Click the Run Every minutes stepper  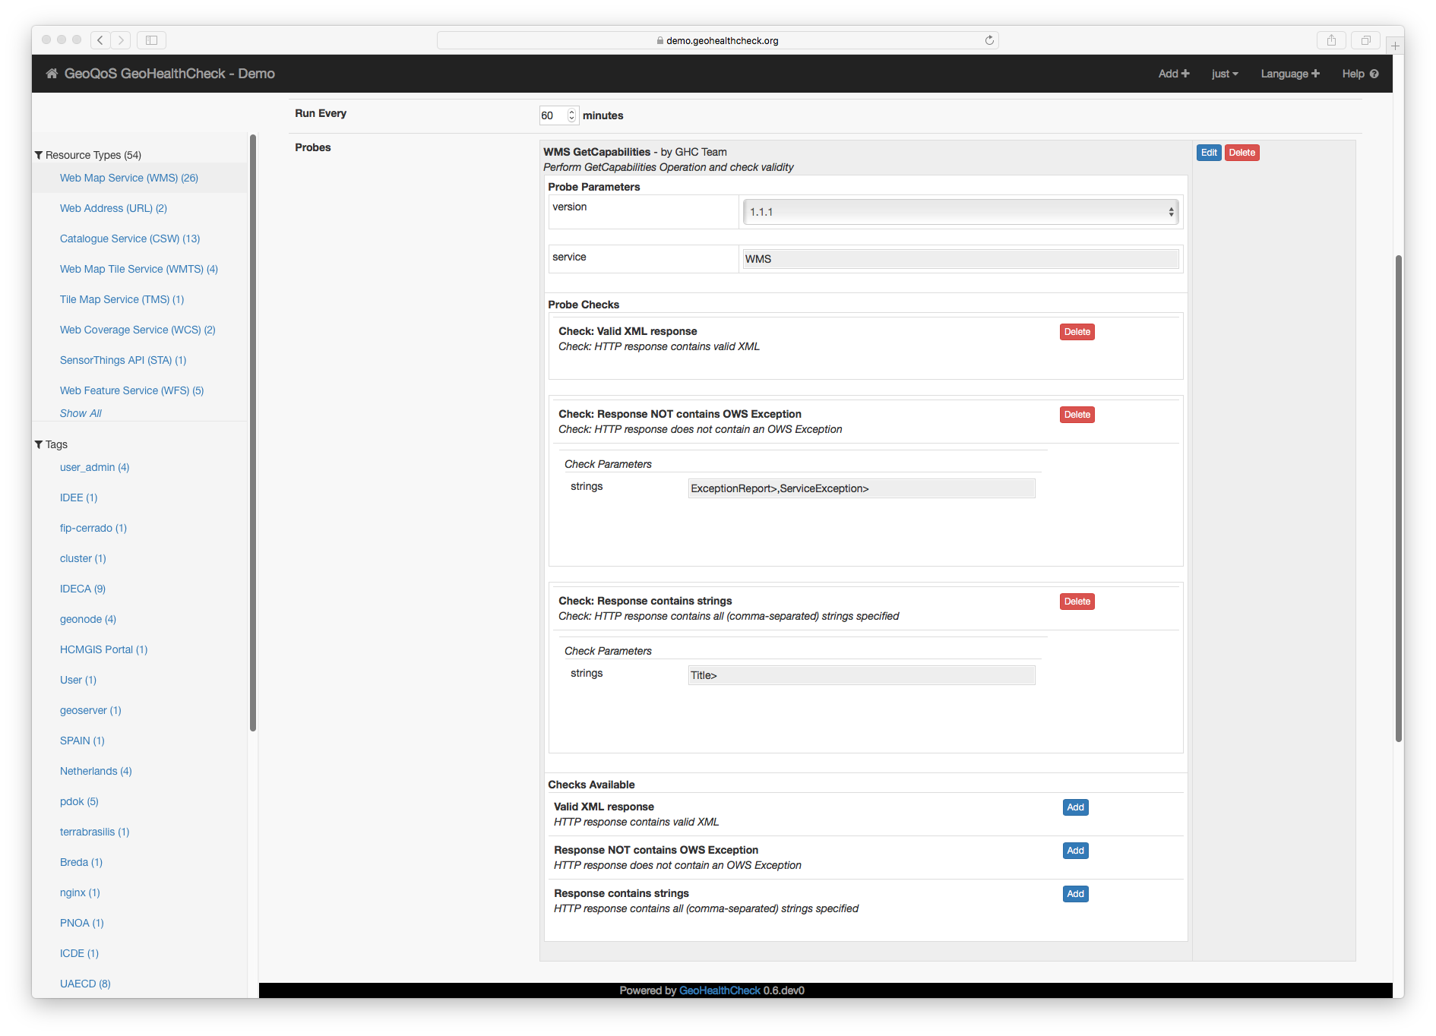pos(572,115)
